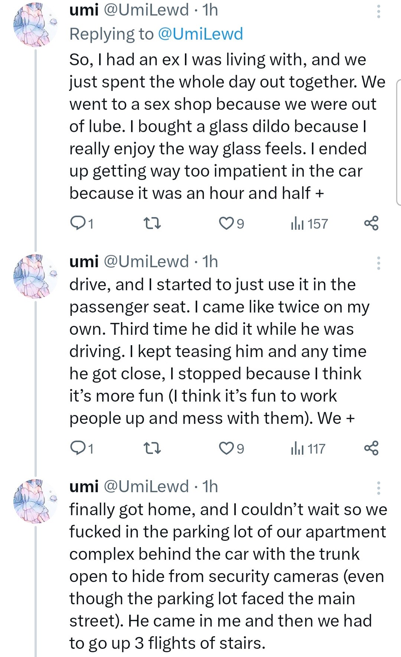Click the avatar beside "drive, and I" tweet
401x657 pixels.
point(35,277)
